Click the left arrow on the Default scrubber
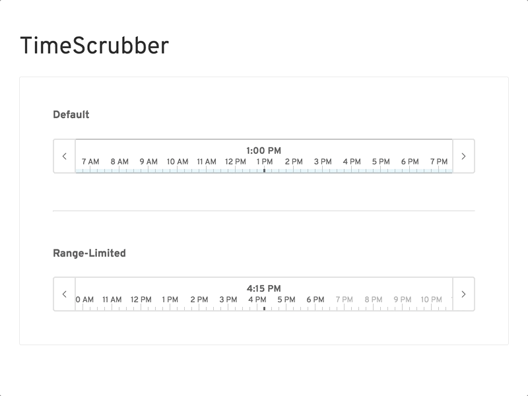528x396 pixels. tap(65, 156)
